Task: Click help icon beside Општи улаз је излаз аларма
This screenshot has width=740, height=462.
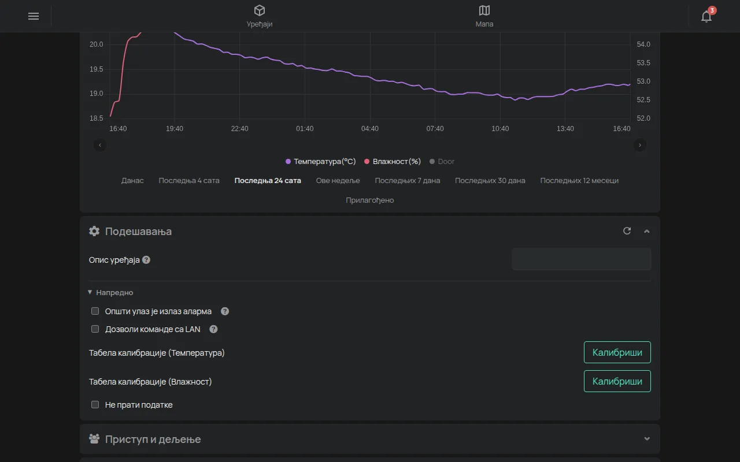Action: [x=225, y=311]
